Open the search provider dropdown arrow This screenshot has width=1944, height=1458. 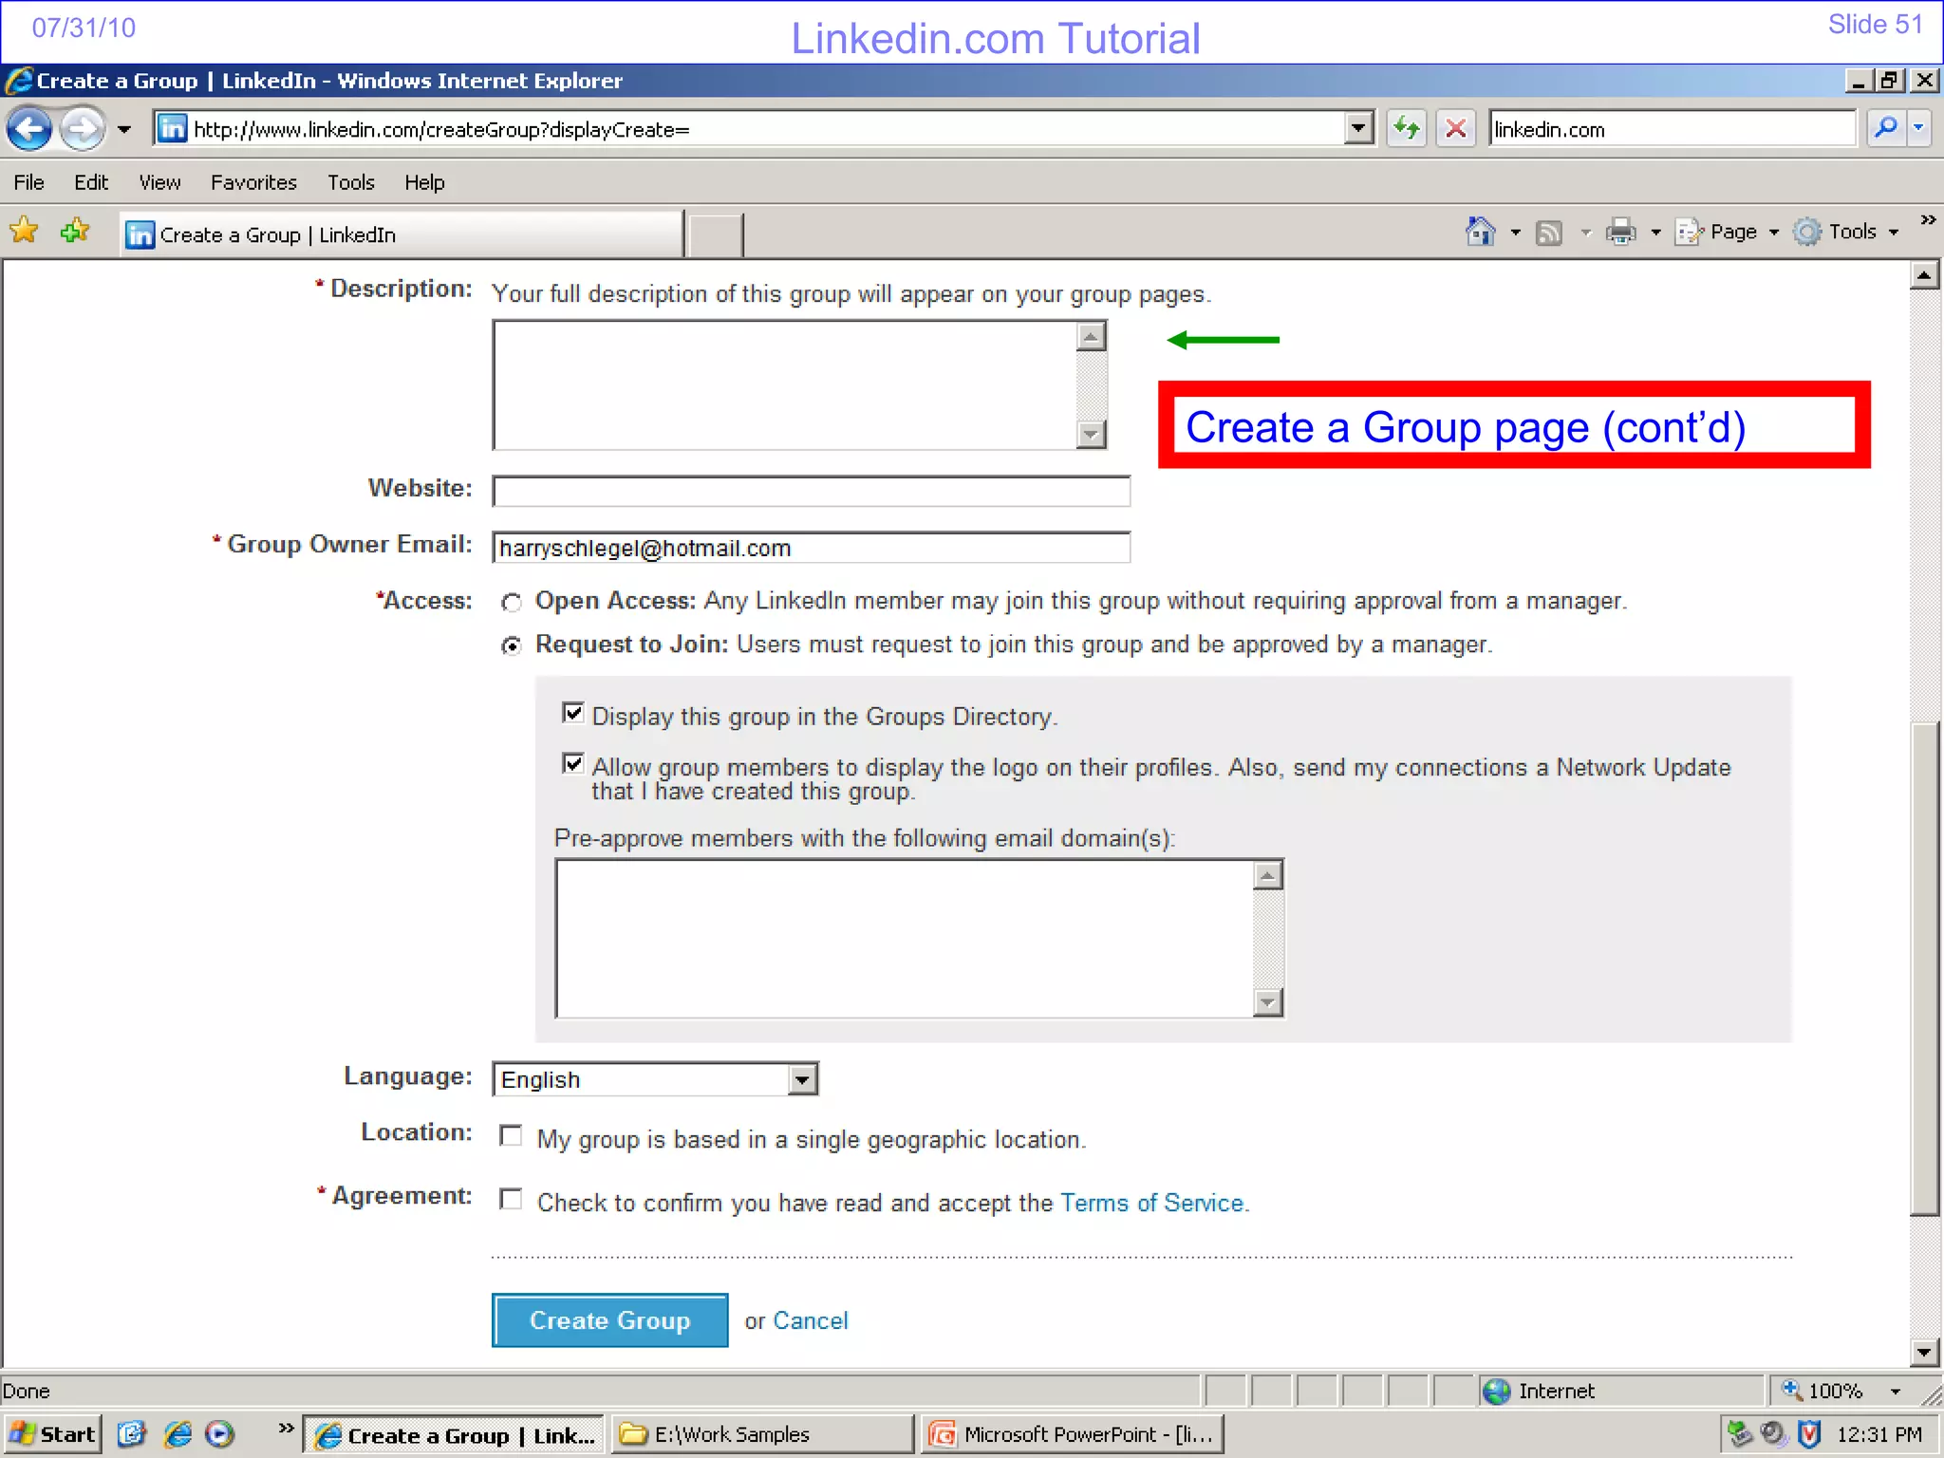[1919, 127]
